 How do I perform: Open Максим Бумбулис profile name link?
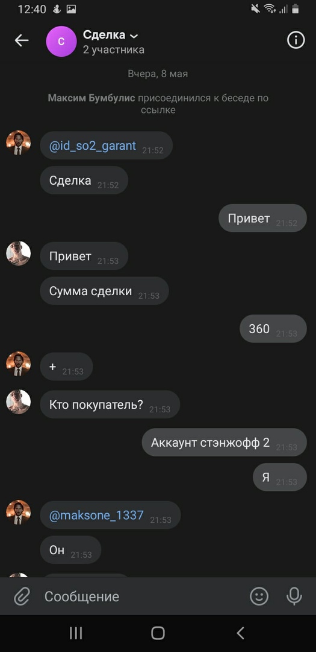pyautogui.click(x=91, y=98)
